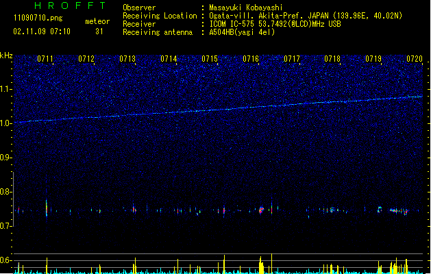Screen dimensions: 431x274
Task: Click the kHz axis unit label
Action: tap(6, 55)
